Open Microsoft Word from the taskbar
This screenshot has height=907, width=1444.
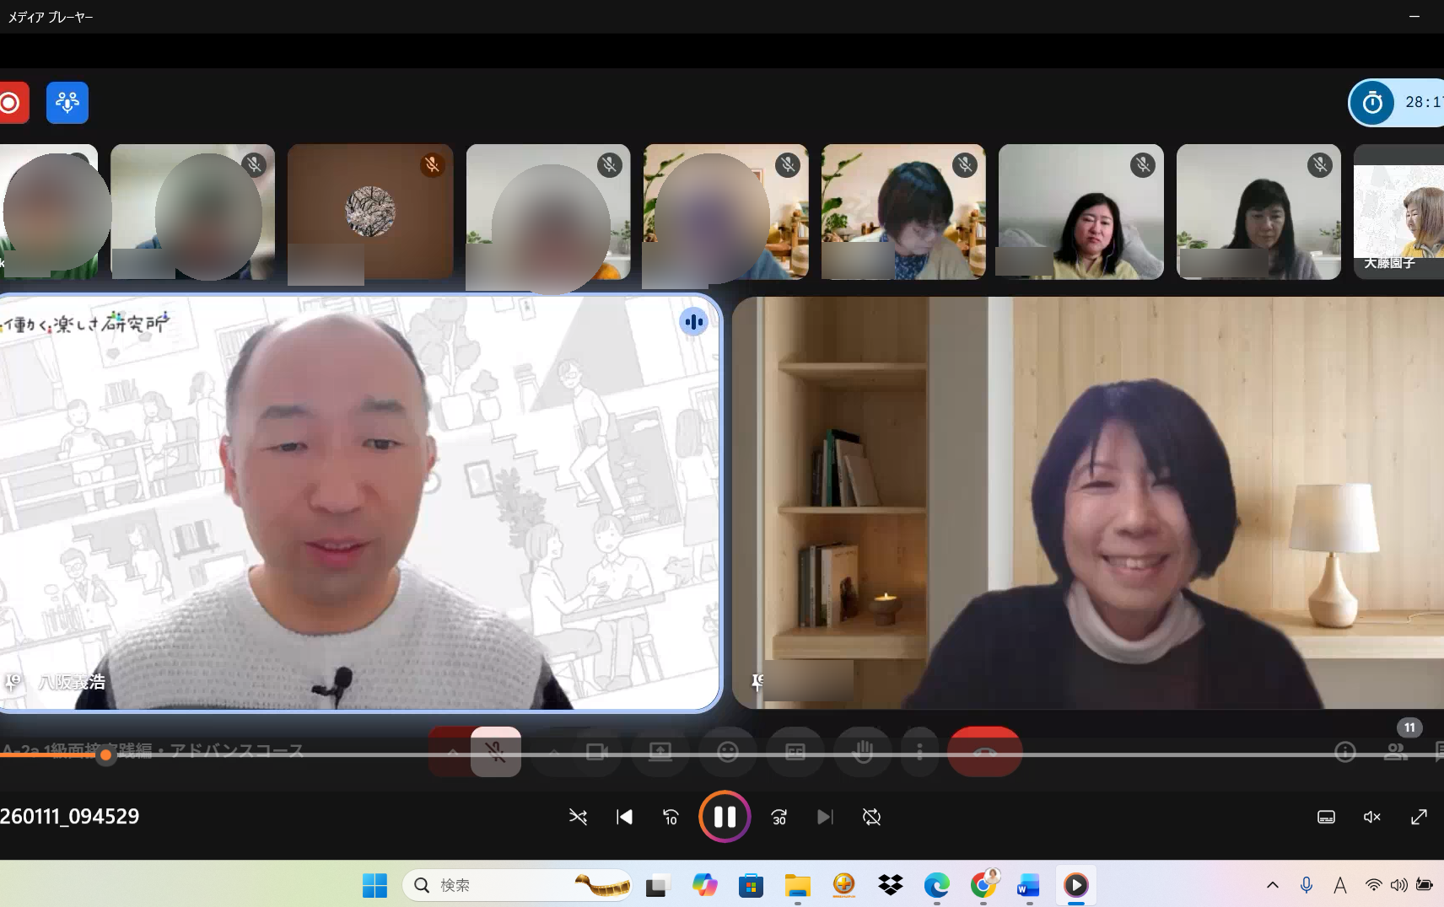tap(1028, 885)
